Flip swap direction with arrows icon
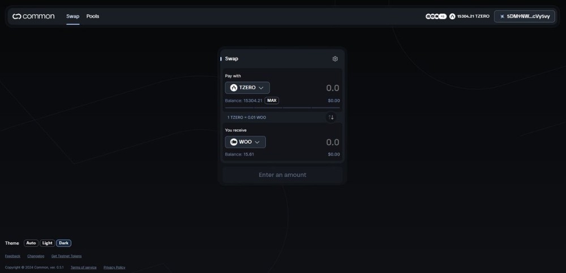This screenshot has height=273, width=566. 331,117
